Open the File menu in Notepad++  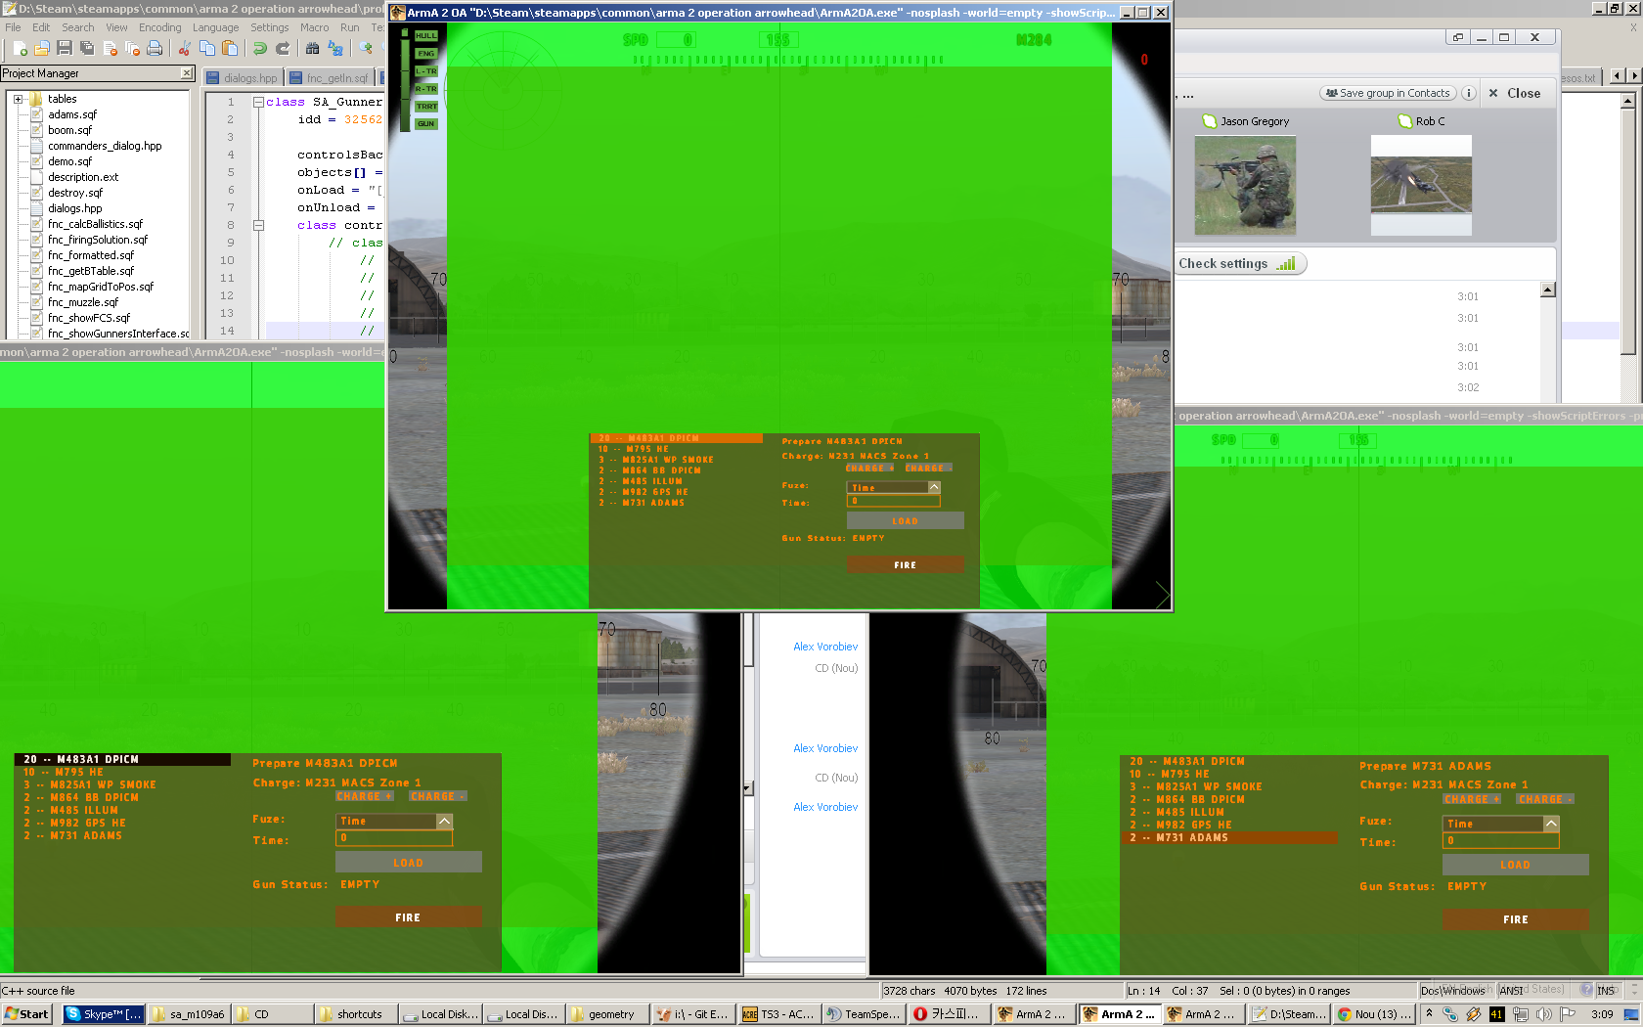pyautogui.click(x=13, y=27)
